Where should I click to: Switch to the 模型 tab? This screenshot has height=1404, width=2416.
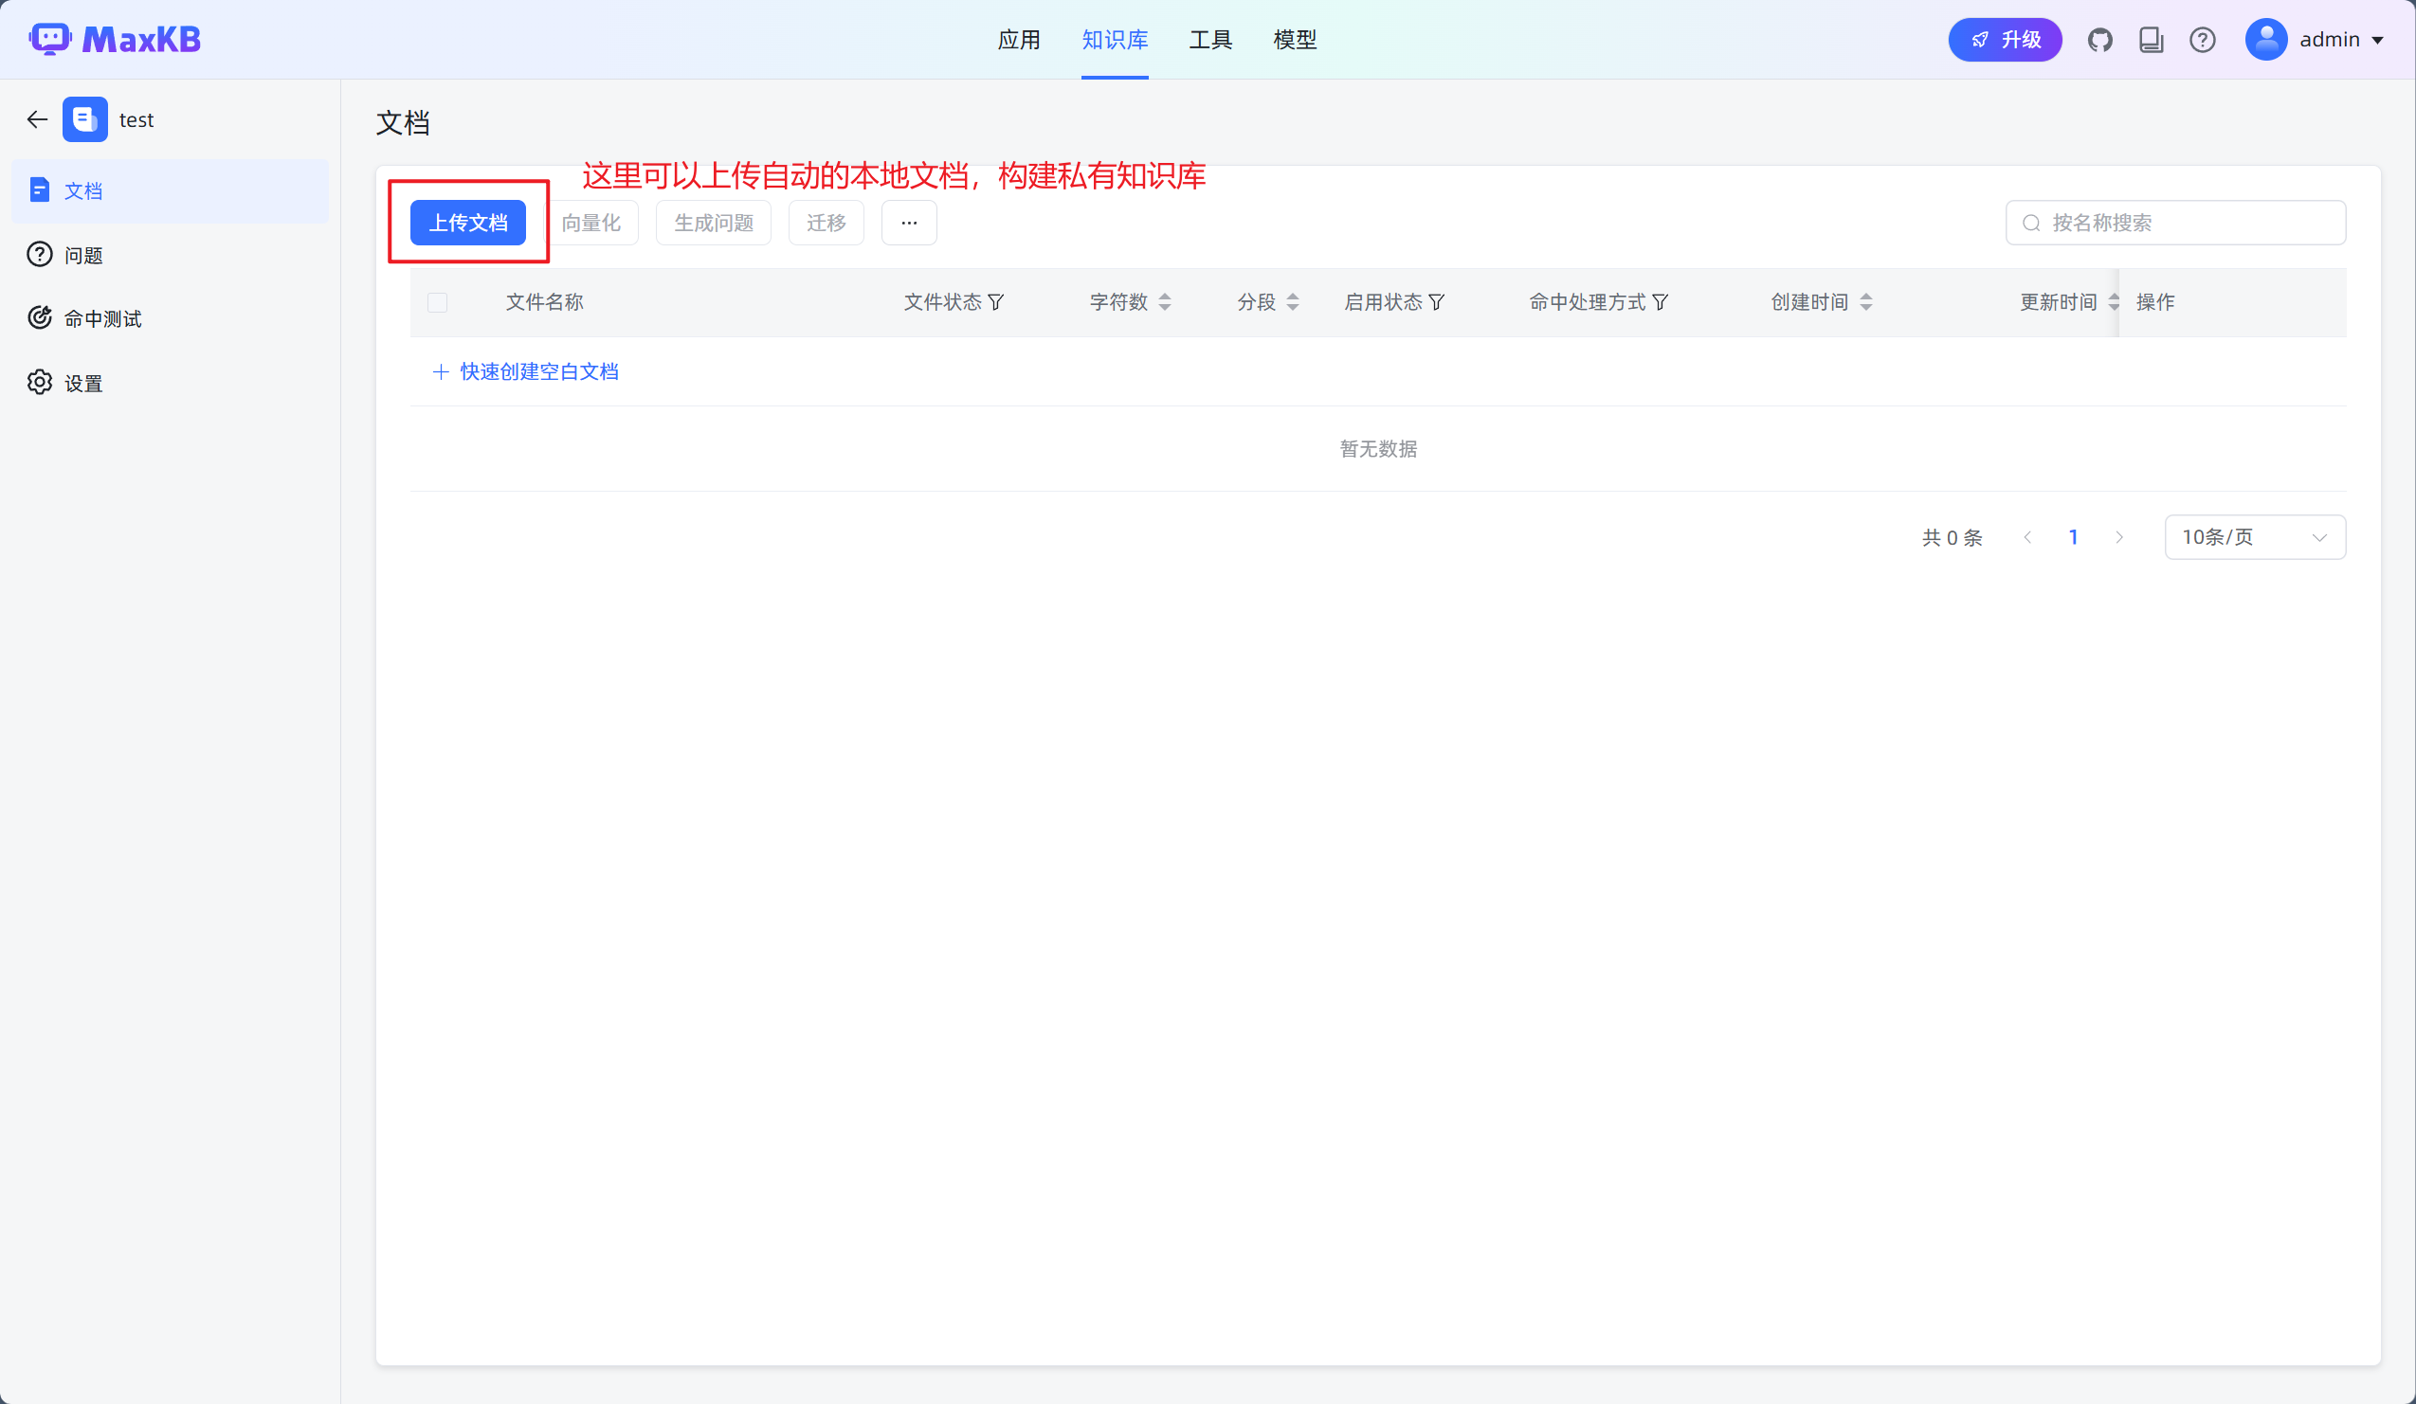coord(1295,40)
